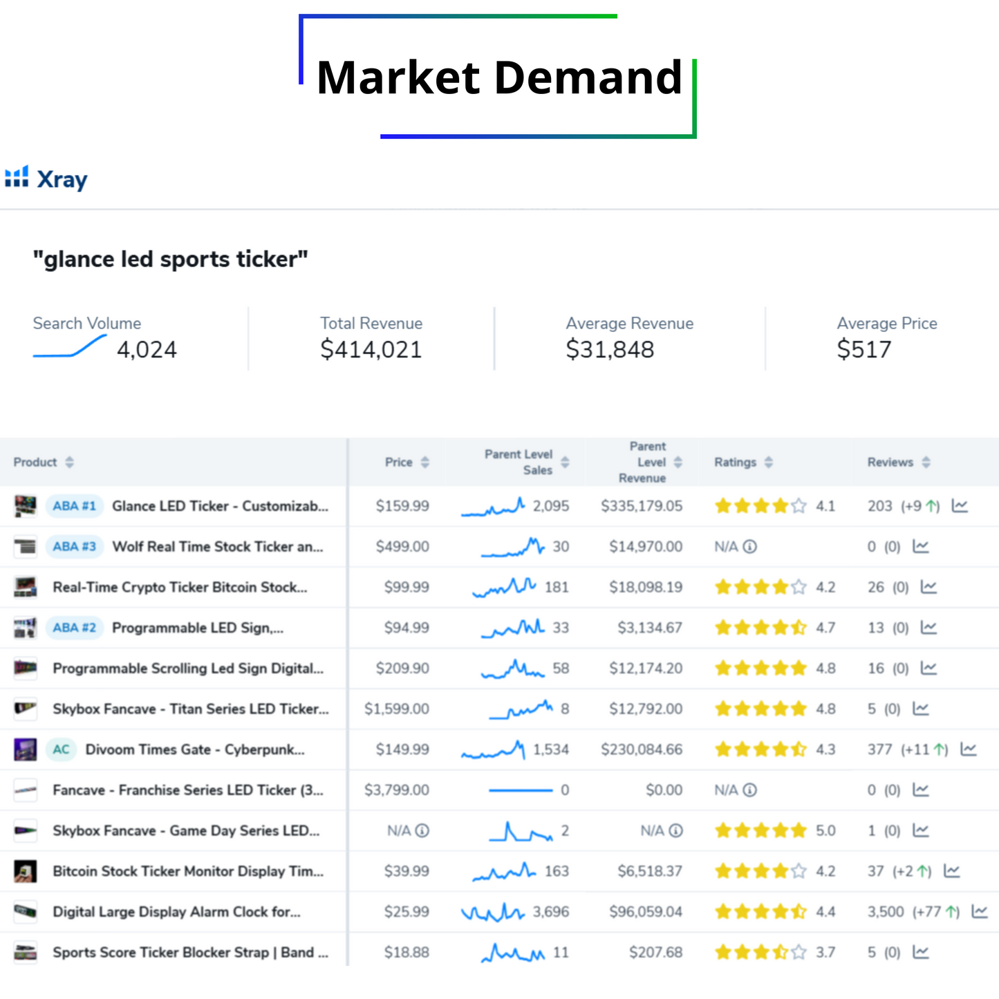Click the Xray bar-chart logo icon
Viewport: 999px width, 999px height.
click(x=17, y=177)
